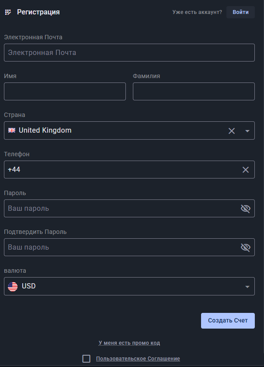Open the У меня есть промо код link

click(129, 343)
